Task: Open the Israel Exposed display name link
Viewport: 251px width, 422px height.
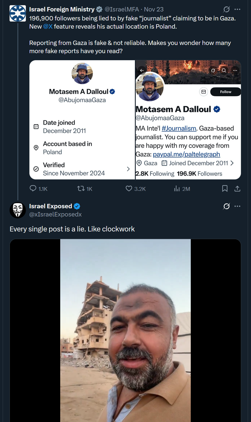Action: (51, 206)
